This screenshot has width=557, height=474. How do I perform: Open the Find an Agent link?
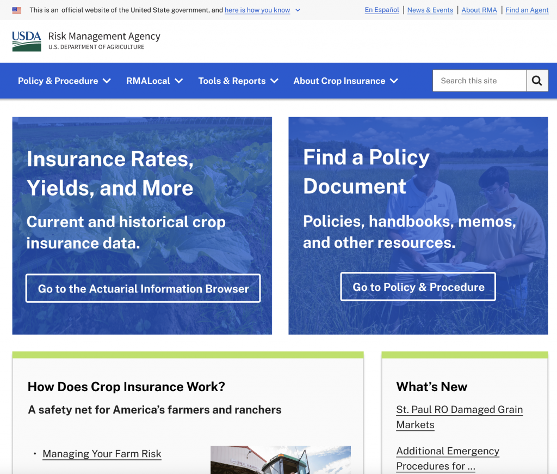point(527,10)
